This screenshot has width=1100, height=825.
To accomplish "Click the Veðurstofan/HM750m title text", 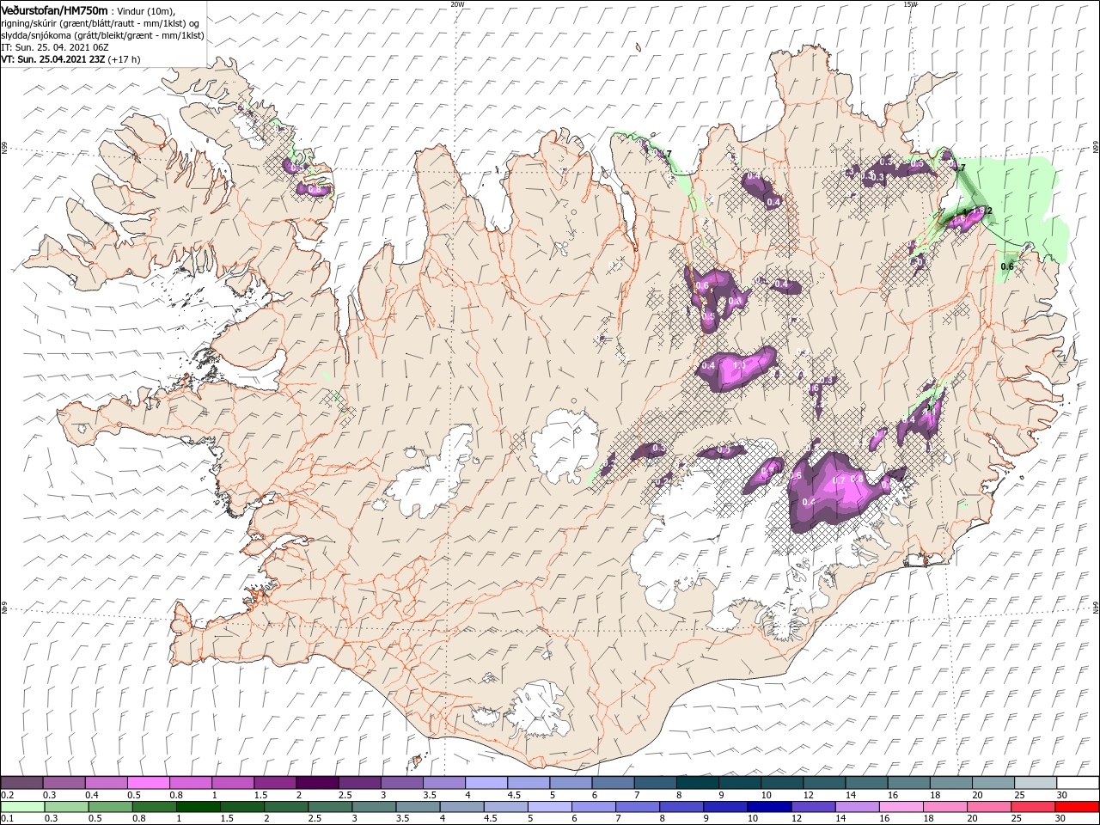I will [x=54, y=10].
